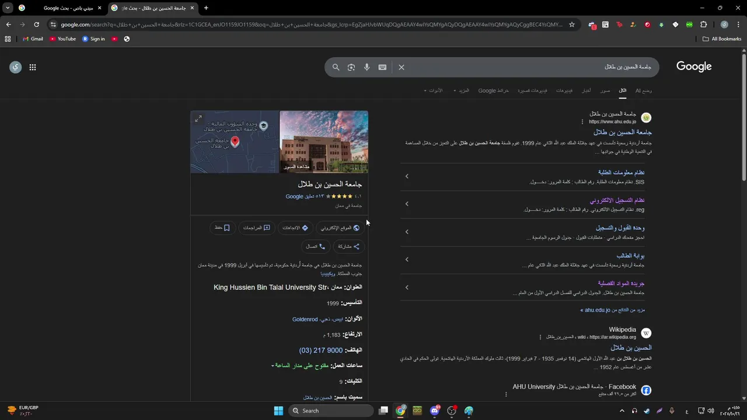The width and height of the screenshot is (747, 420).
Task: Switch to the صور (Images) search tab
Action: click(x=606, y=90)
